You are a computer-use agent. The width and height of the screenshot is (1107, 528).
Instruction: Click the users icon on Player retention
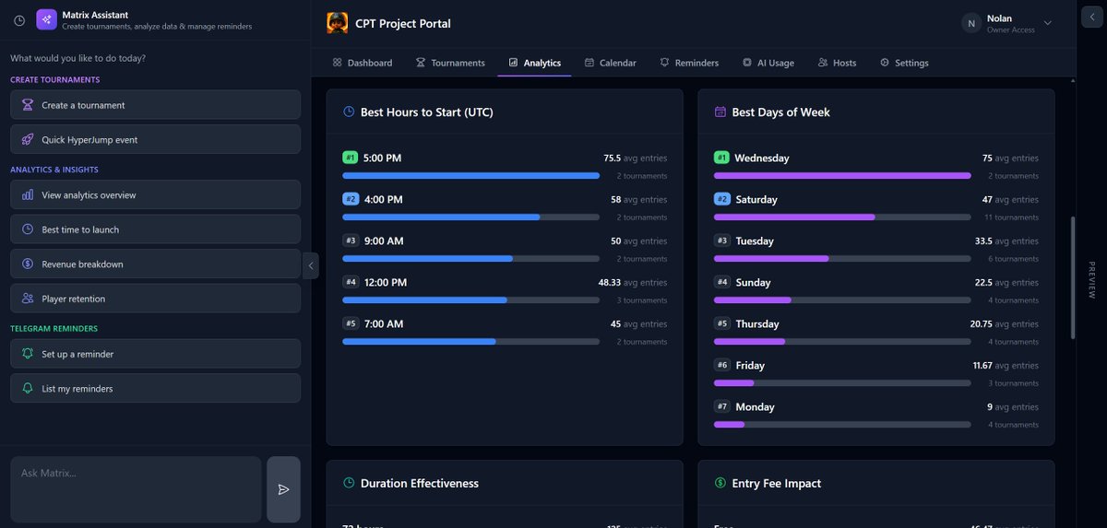click(28, 299)
